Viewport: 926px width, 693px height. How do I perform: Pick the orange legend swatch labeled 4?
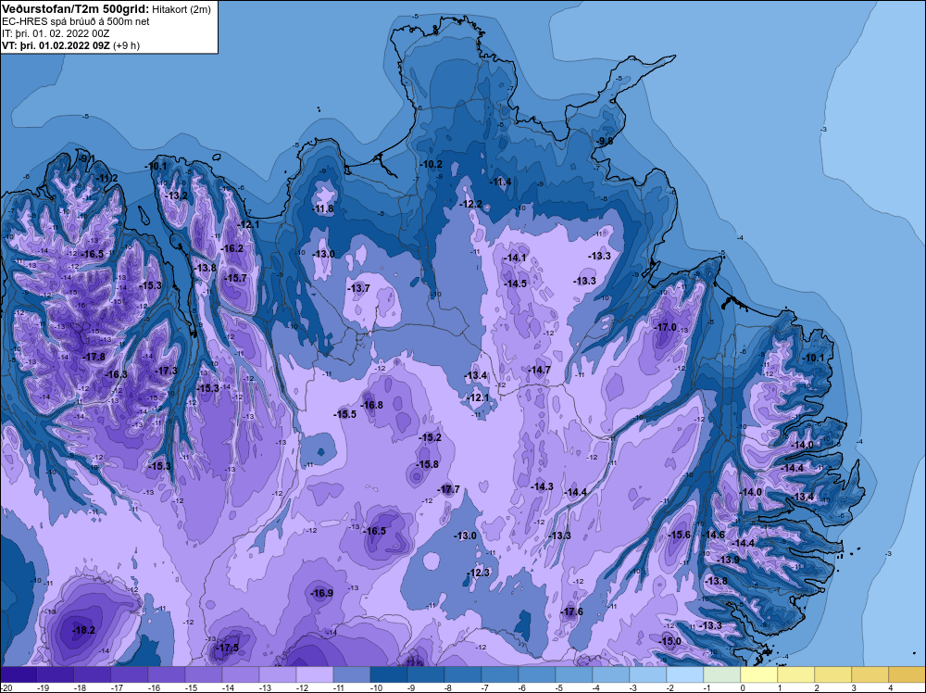907,675
